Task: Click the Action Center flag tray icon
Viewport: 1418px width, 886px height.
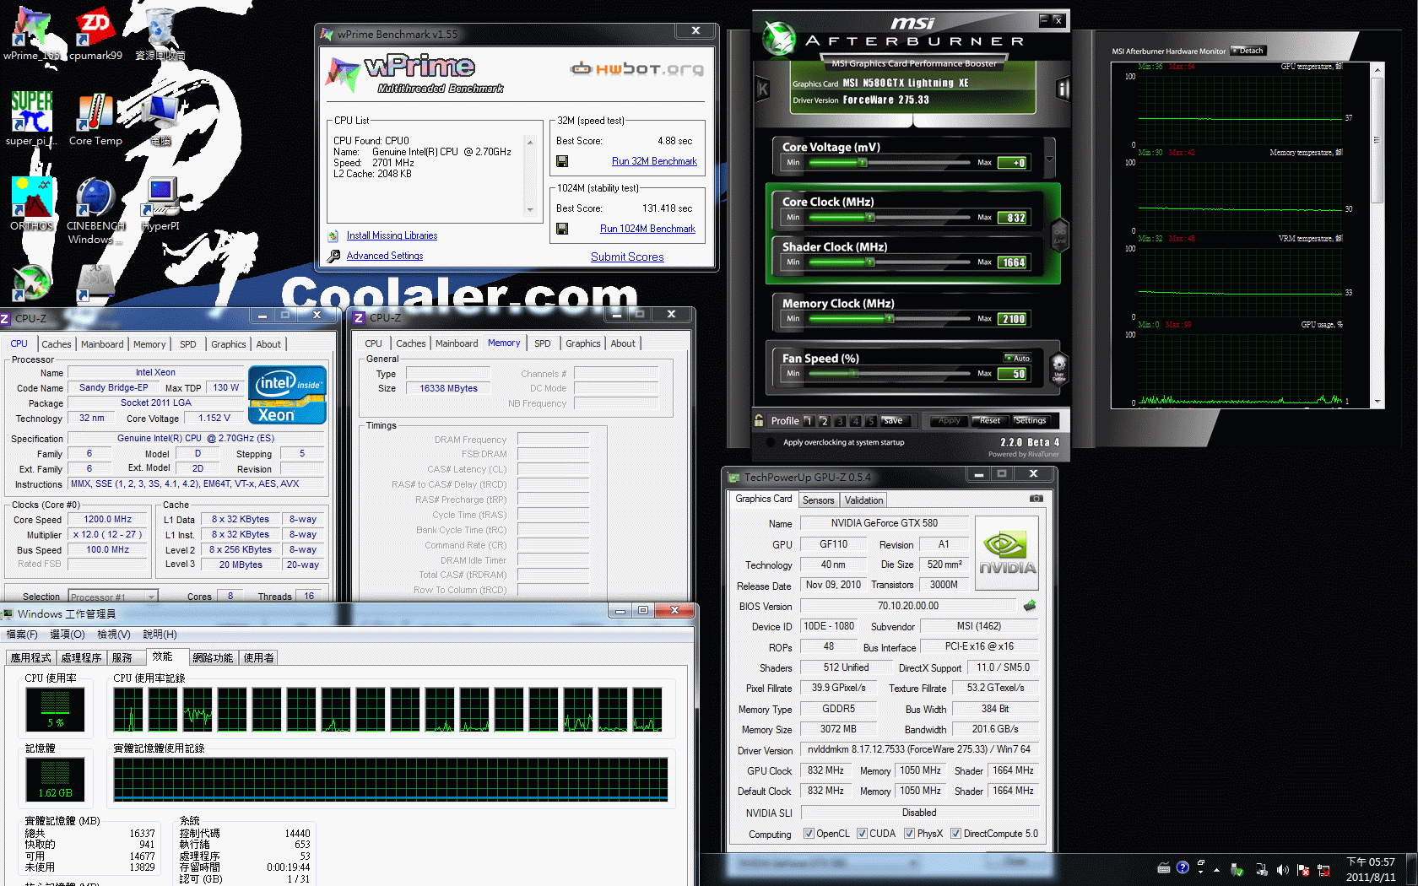Action: tap(1303, 870)
